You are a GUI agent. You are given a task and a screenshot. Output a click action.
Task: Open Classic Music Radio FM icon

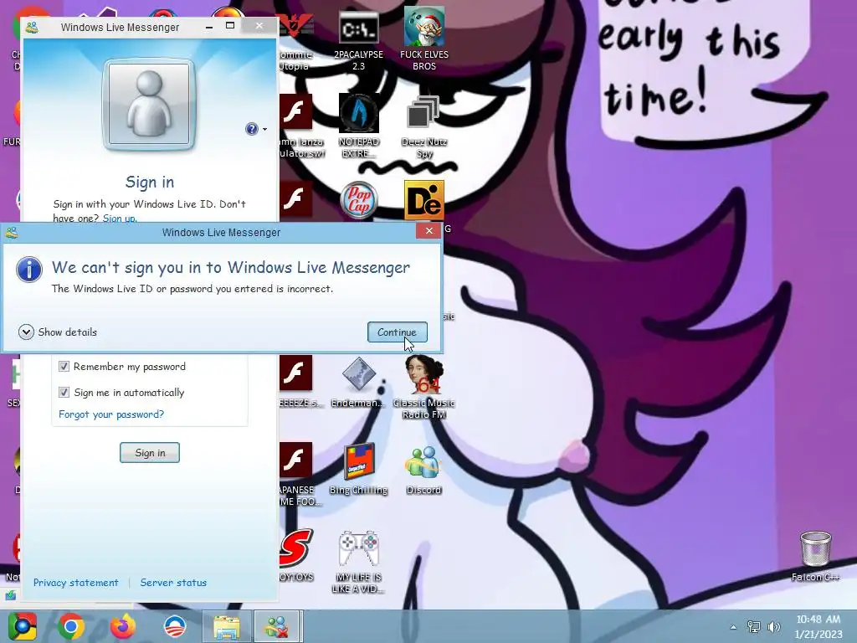(x=424, y=387)
